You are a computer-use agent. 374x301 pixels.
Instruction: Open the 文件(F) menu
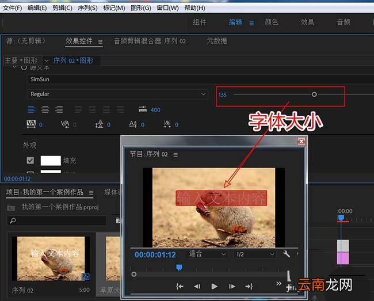coord(13,8)
